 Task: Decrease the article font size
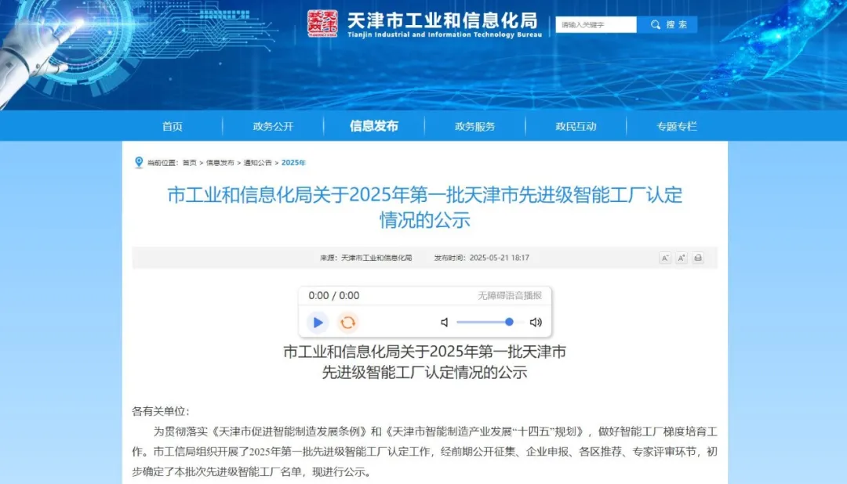(x=665, y=258)
